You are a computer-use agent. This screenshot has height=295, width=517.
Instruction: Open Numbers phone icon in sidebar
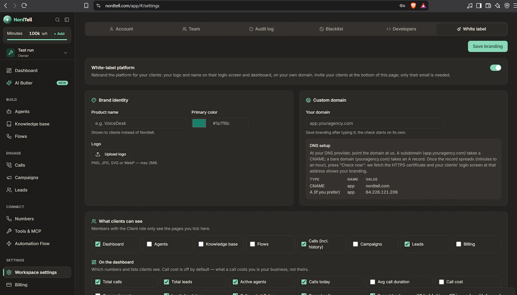pyautogui.click(x=9, y=219)
